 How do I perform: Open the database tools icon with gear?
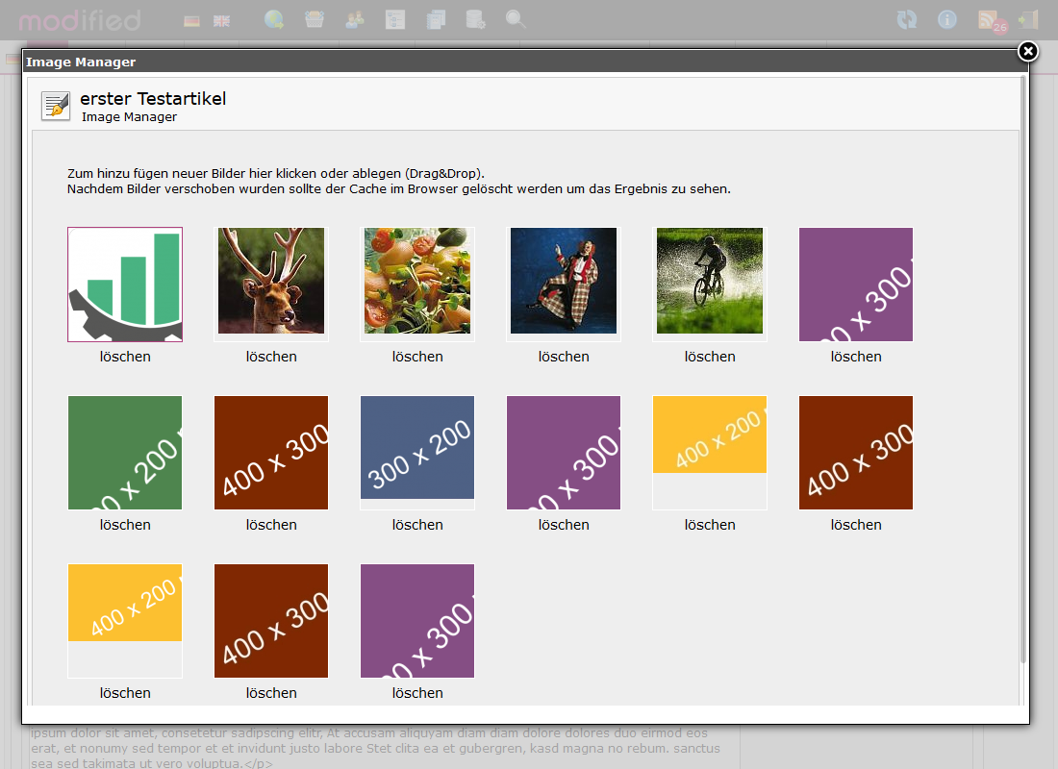coord(475,19)
